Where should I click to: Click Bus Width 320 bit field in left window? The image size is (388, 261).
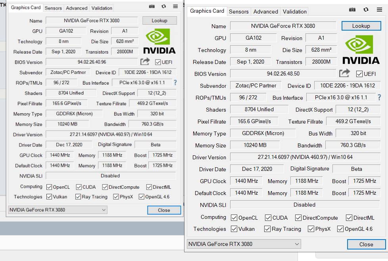[x=157, y=114]
